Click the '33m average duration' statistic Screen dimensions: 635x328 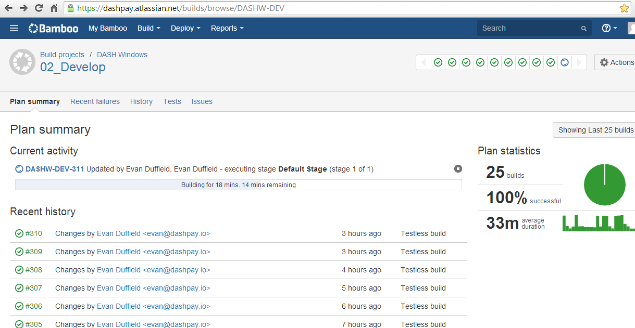pyautogui.click(x=516, y=223)
